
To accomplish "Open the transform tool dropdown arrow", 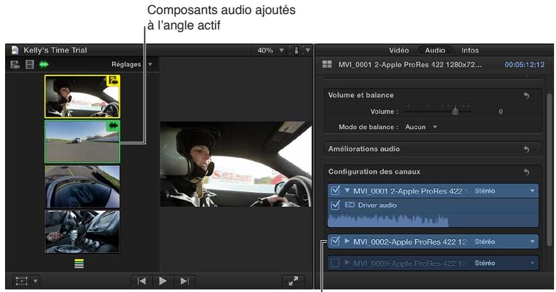I will (x=35, y=281).
